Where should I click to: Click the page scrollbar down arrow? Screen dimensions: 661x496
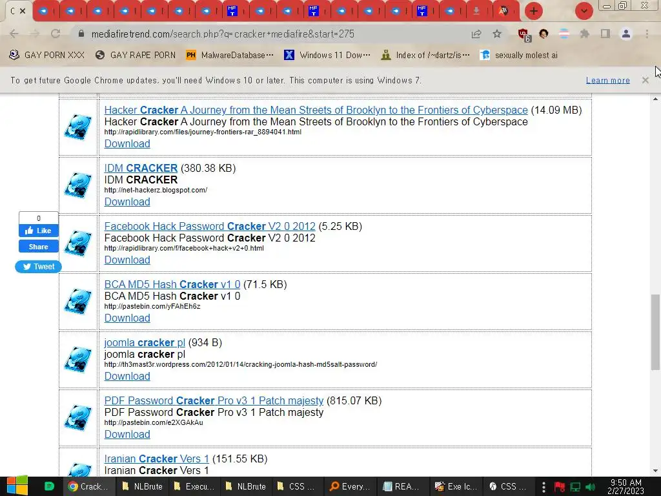pos(655,471)
